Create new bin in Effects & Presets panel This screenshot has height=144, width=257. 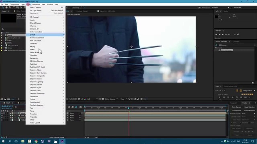(253, 83)
